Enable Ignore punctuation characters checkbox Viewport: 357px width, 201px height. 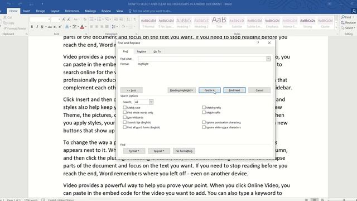[204, 122]
